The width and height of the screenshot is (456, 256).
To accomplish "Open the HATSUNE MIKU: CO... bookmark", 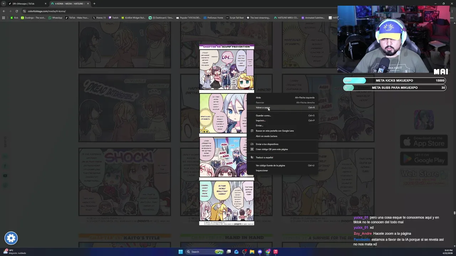I will pos(286,18).
